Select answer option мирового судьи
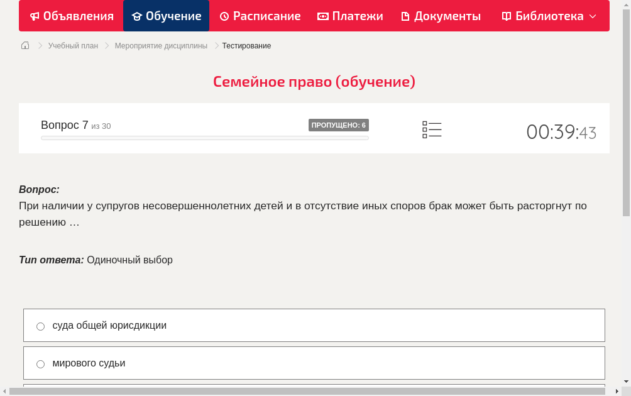The height and width of the screenshot is (396, 631). coord(89,363)
